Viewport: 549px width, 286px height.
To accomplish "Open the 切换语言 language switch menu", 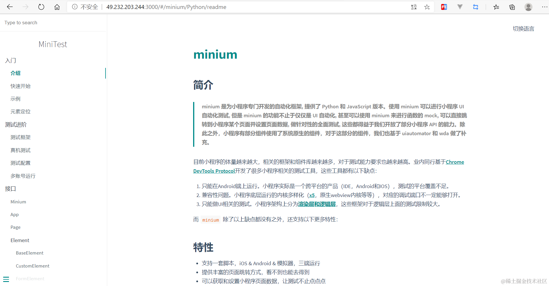I will 523,29.
